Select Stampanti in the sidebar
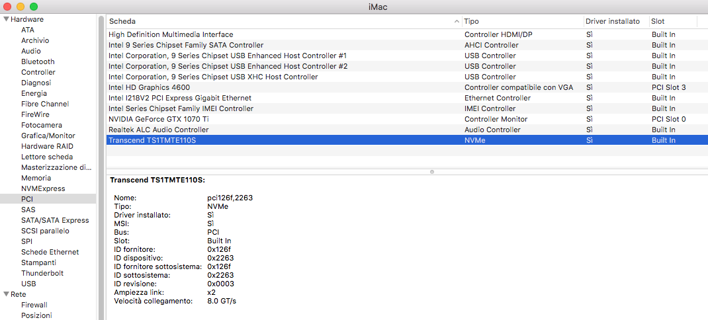The image size is (708, 320). click(39, 262)
